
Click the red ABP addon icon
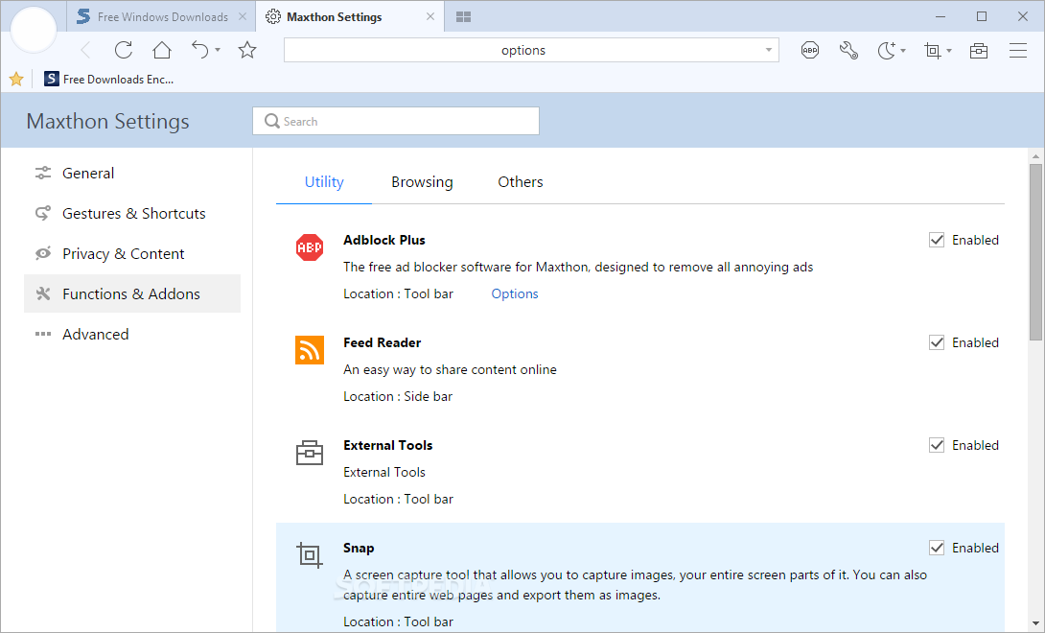click(x=310, y=247)
